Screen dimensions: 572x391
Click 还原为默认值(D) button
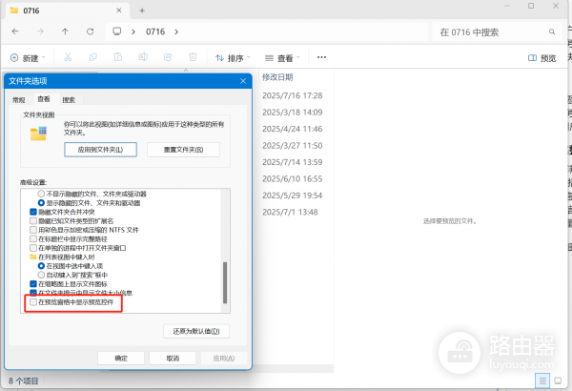(196, 331)
